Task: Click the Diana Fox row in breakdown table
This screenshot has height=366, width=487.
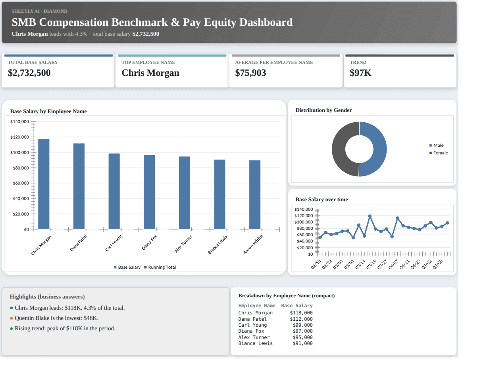Action: [275, 331]
